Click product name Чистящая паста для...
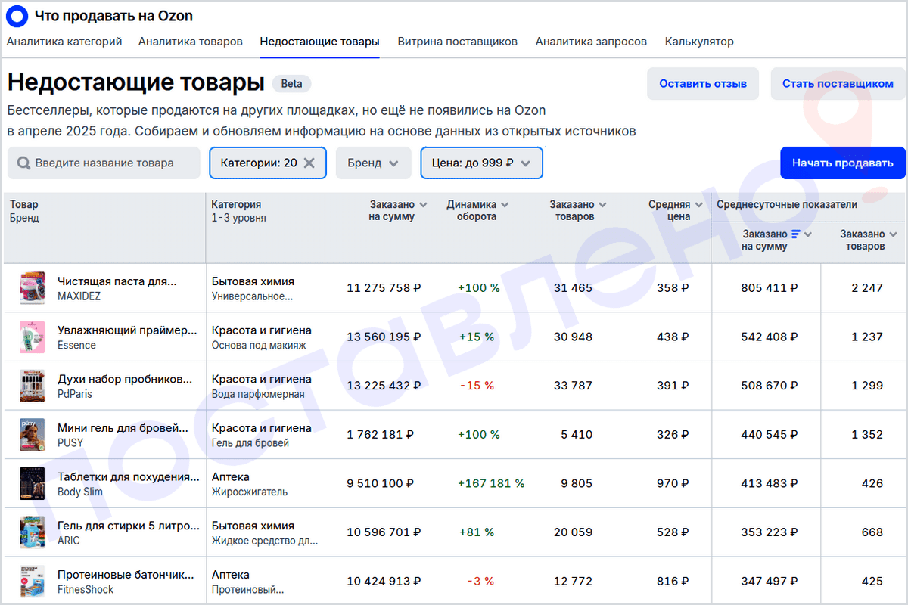Image resolution: width=908 pixels, height=605 pixels. pos(117,281)
